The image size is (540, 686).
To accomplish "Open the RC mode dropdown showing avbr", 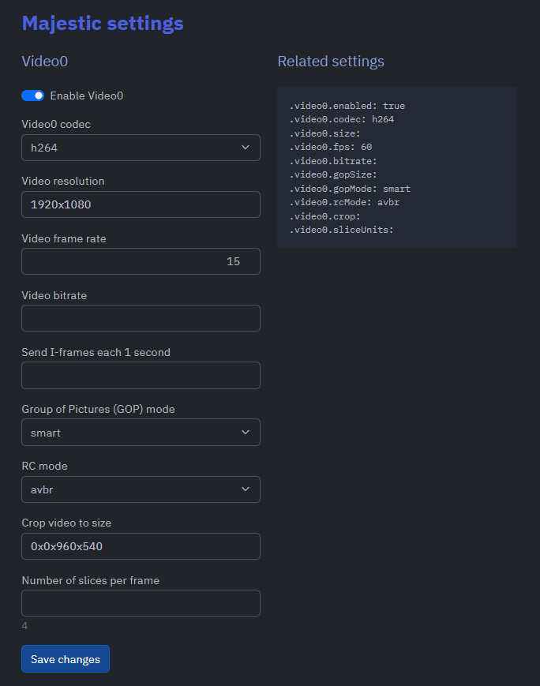I will click(x=141, y=489).
